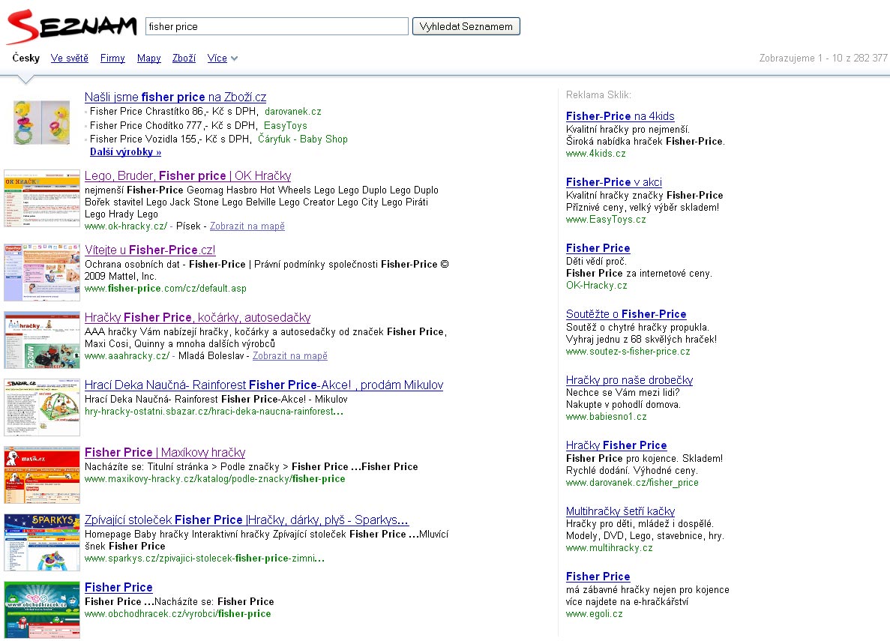Focus the search field containing 'fisher price'

click(277, 26)
